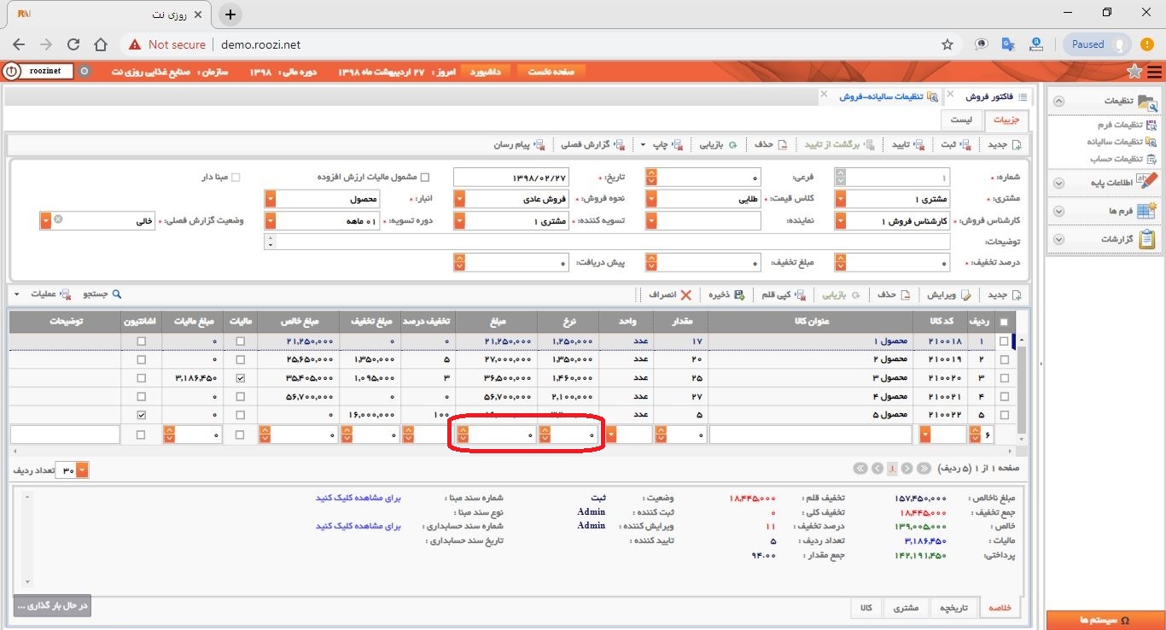Click حذف (delete) in the items grid toolbar
Image resolution: width=1166 pixels, height=630 pixels.
894,295
